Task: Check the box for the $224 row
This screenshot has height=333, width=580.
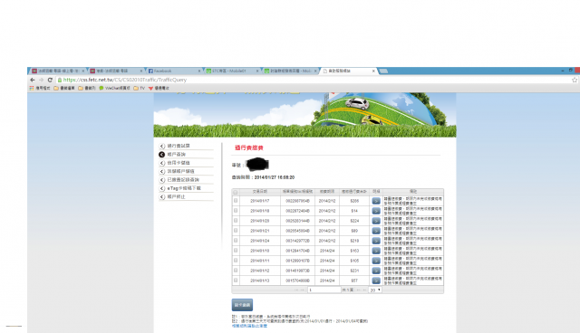Action: tap(236, 221)
